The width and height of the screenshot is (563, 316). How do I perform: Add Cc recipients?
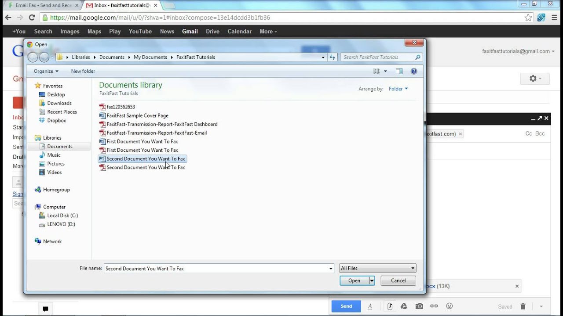(529, 133)
